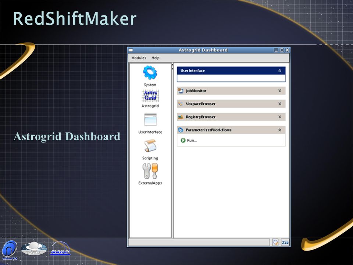The height and width of the screenshot is (265, 353).
Task: Select the Scripting scroll icon
Action: (150, 146)
